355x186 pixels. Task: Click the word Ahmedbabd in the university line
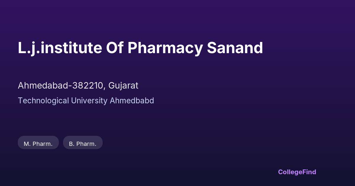tap(132, 101)
